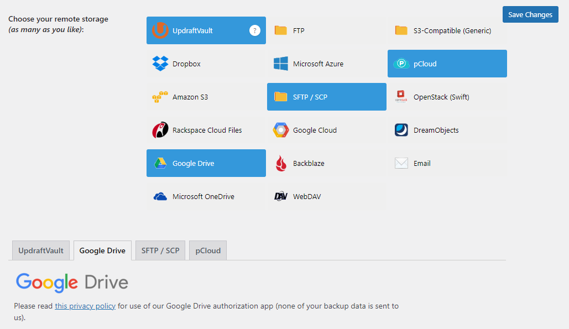Screen dimensions: 569x329
Task: Click the SFTP / SCP folder icon
Action: [x=280, y=96]
